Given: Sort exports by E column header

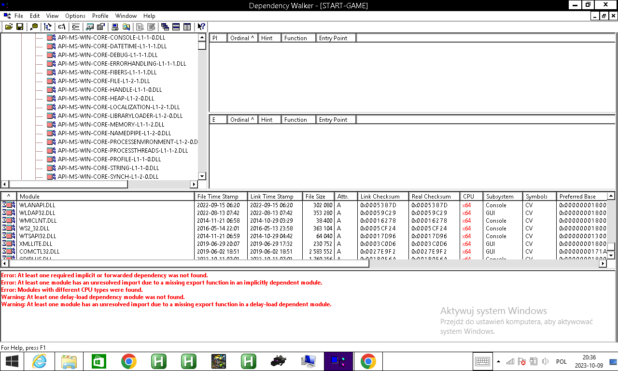Looking at the screenshot, I should pos(218,119).
